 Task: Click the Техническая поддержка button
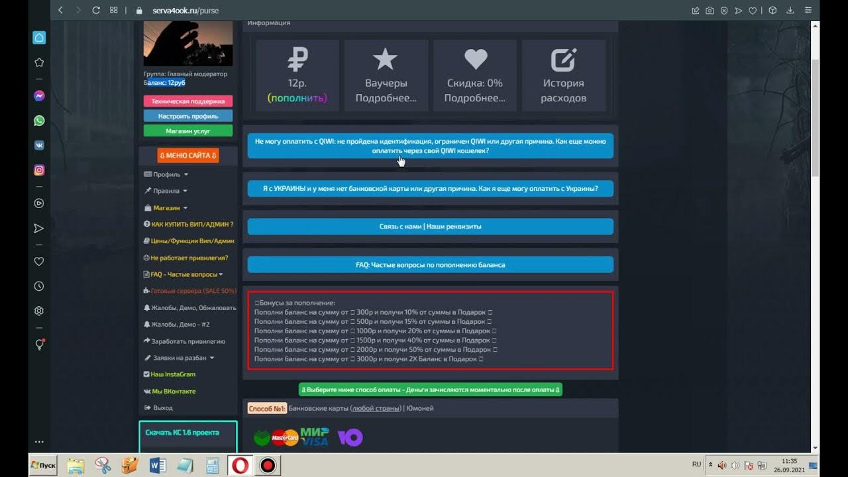[188, 101]
